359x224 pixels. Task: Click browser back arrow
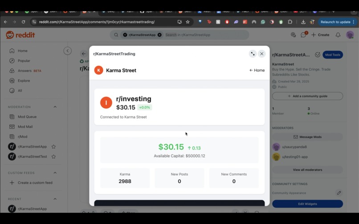pos(6,22)
